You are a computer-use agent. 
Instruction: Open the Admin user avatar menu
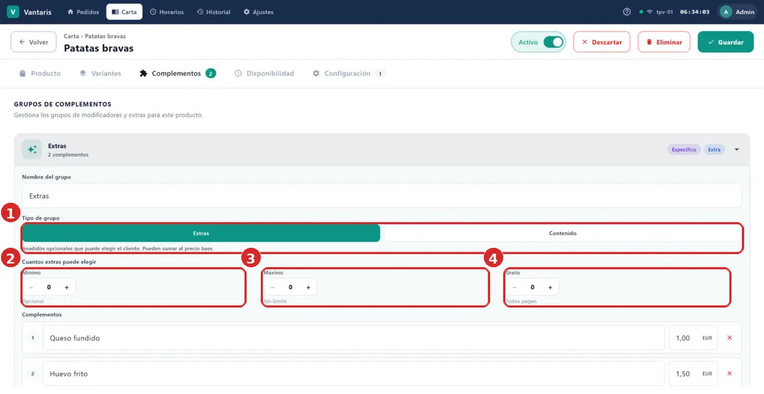tap(726, 12)
